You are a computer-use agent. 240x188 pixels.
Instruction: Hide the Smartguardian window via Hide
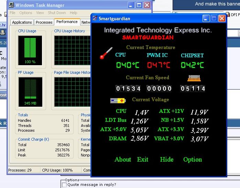pyautogui.click(x=167, y=160)
